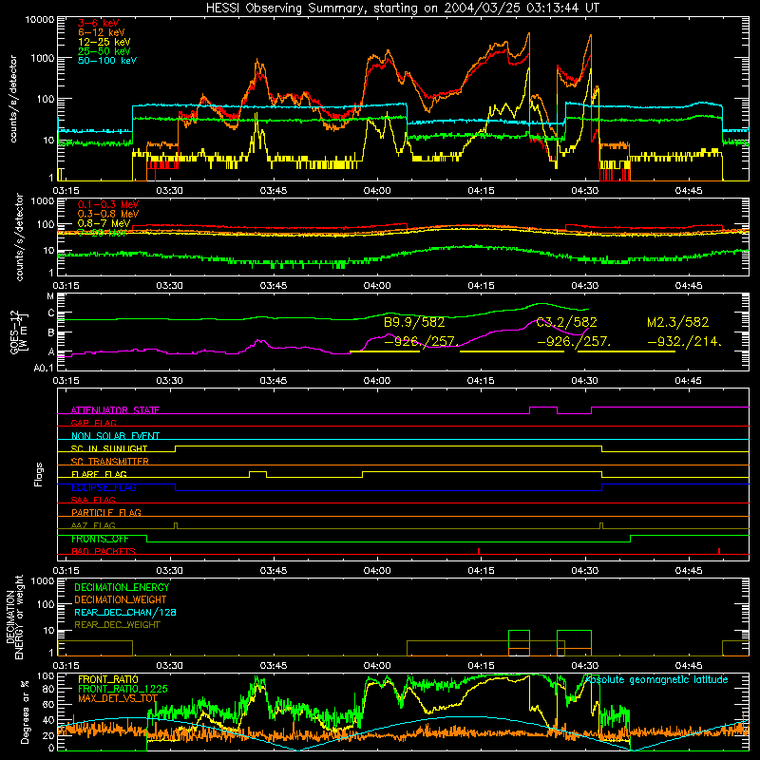The image size is (760, 760).
Task: Click the DECIMATION_WEIGHT legend entry
Action: [121, 599]
